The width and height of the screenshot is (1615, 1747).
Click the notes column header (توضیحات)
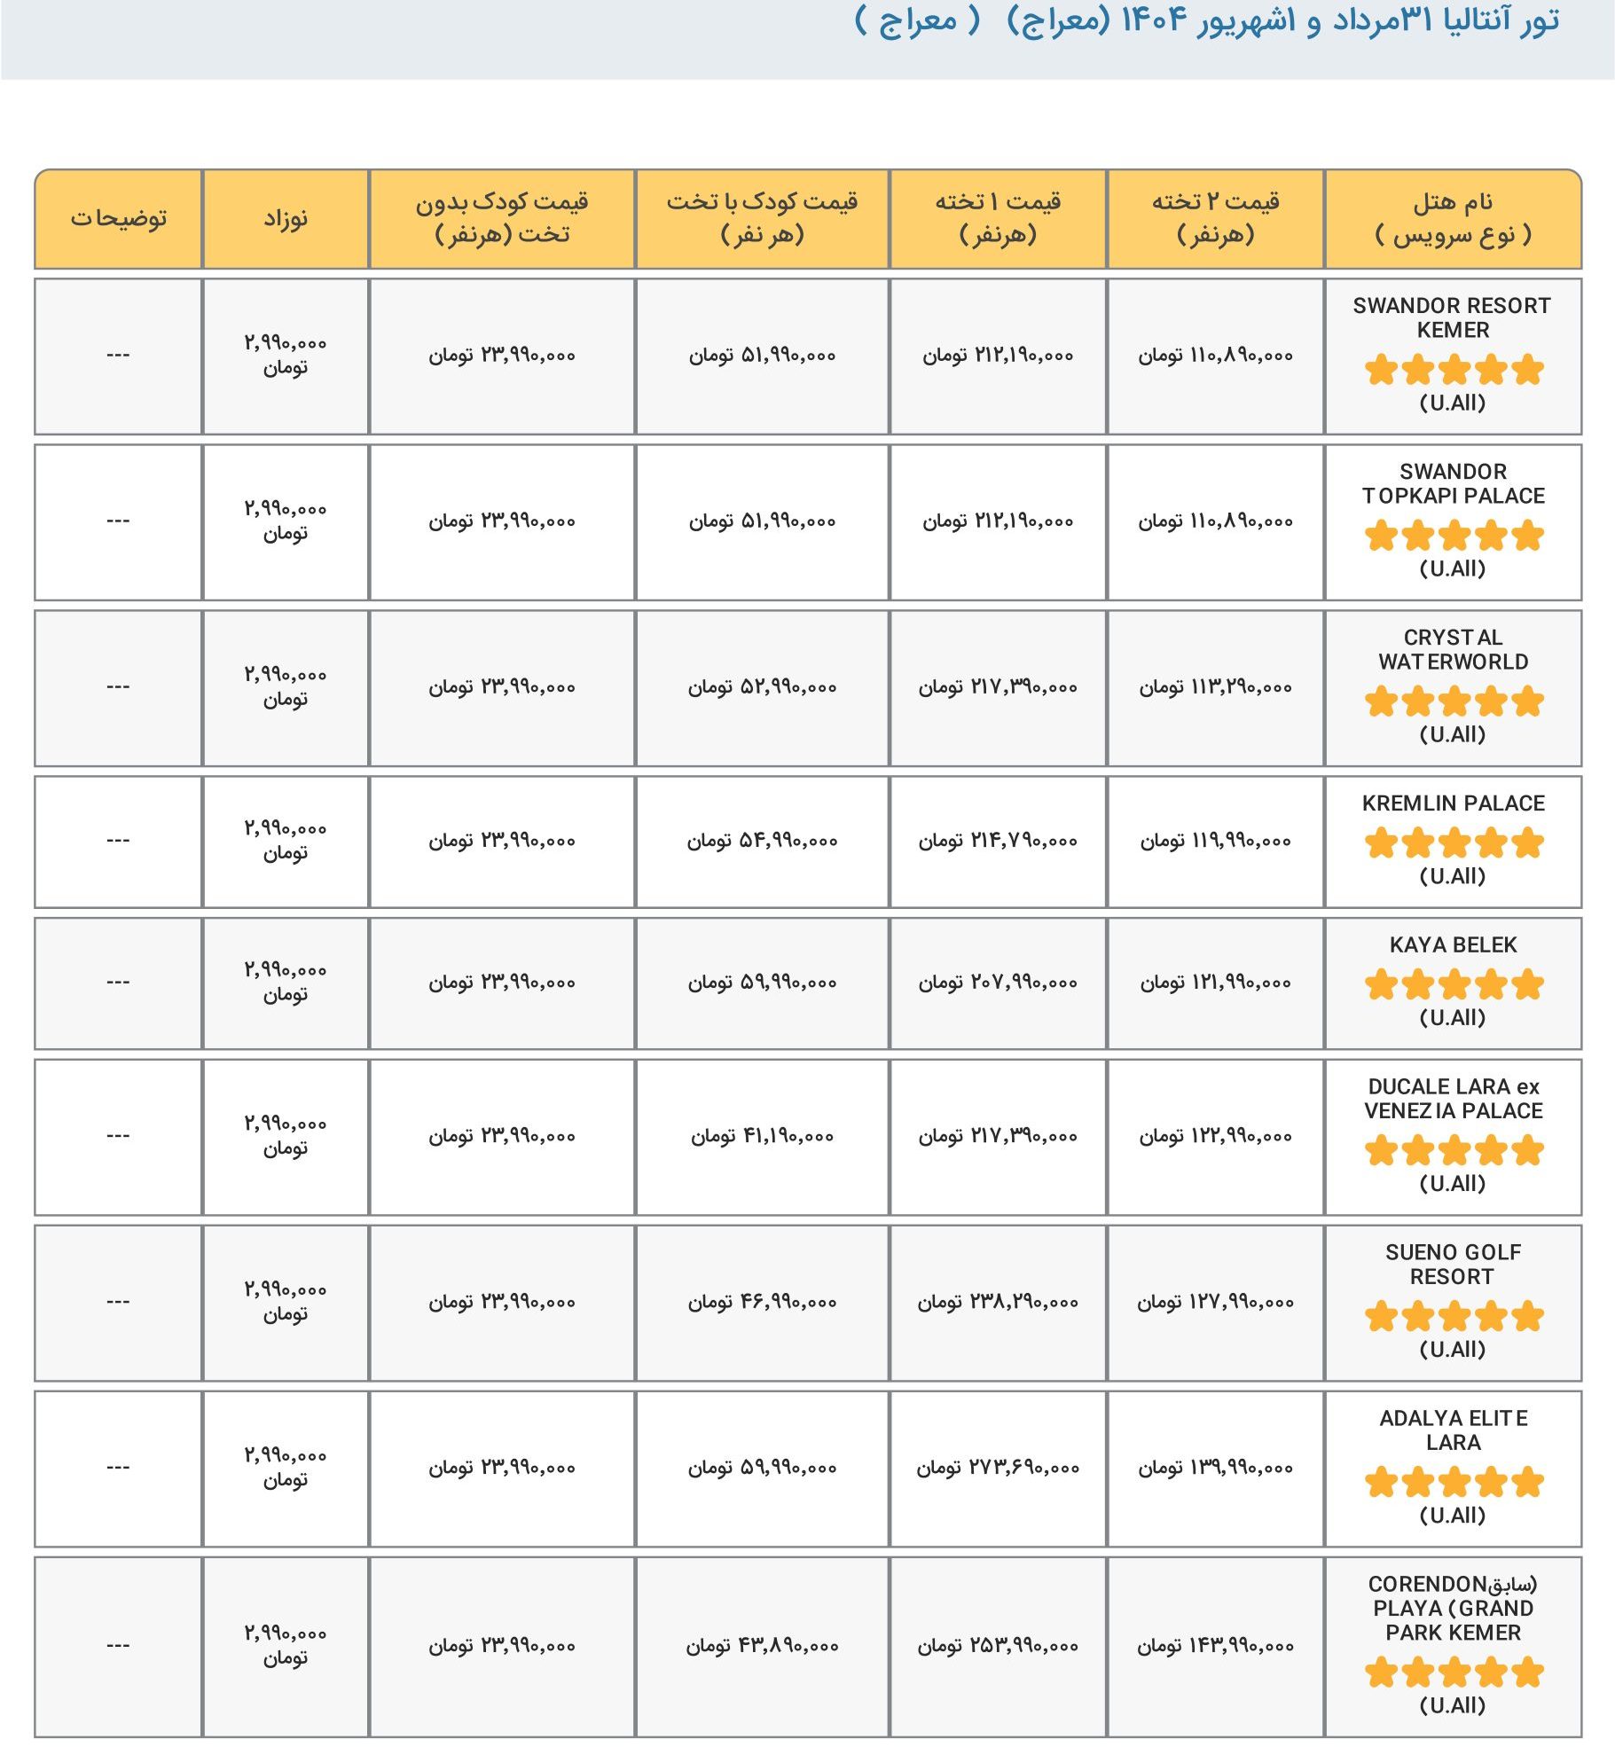[x=119, y=218]
